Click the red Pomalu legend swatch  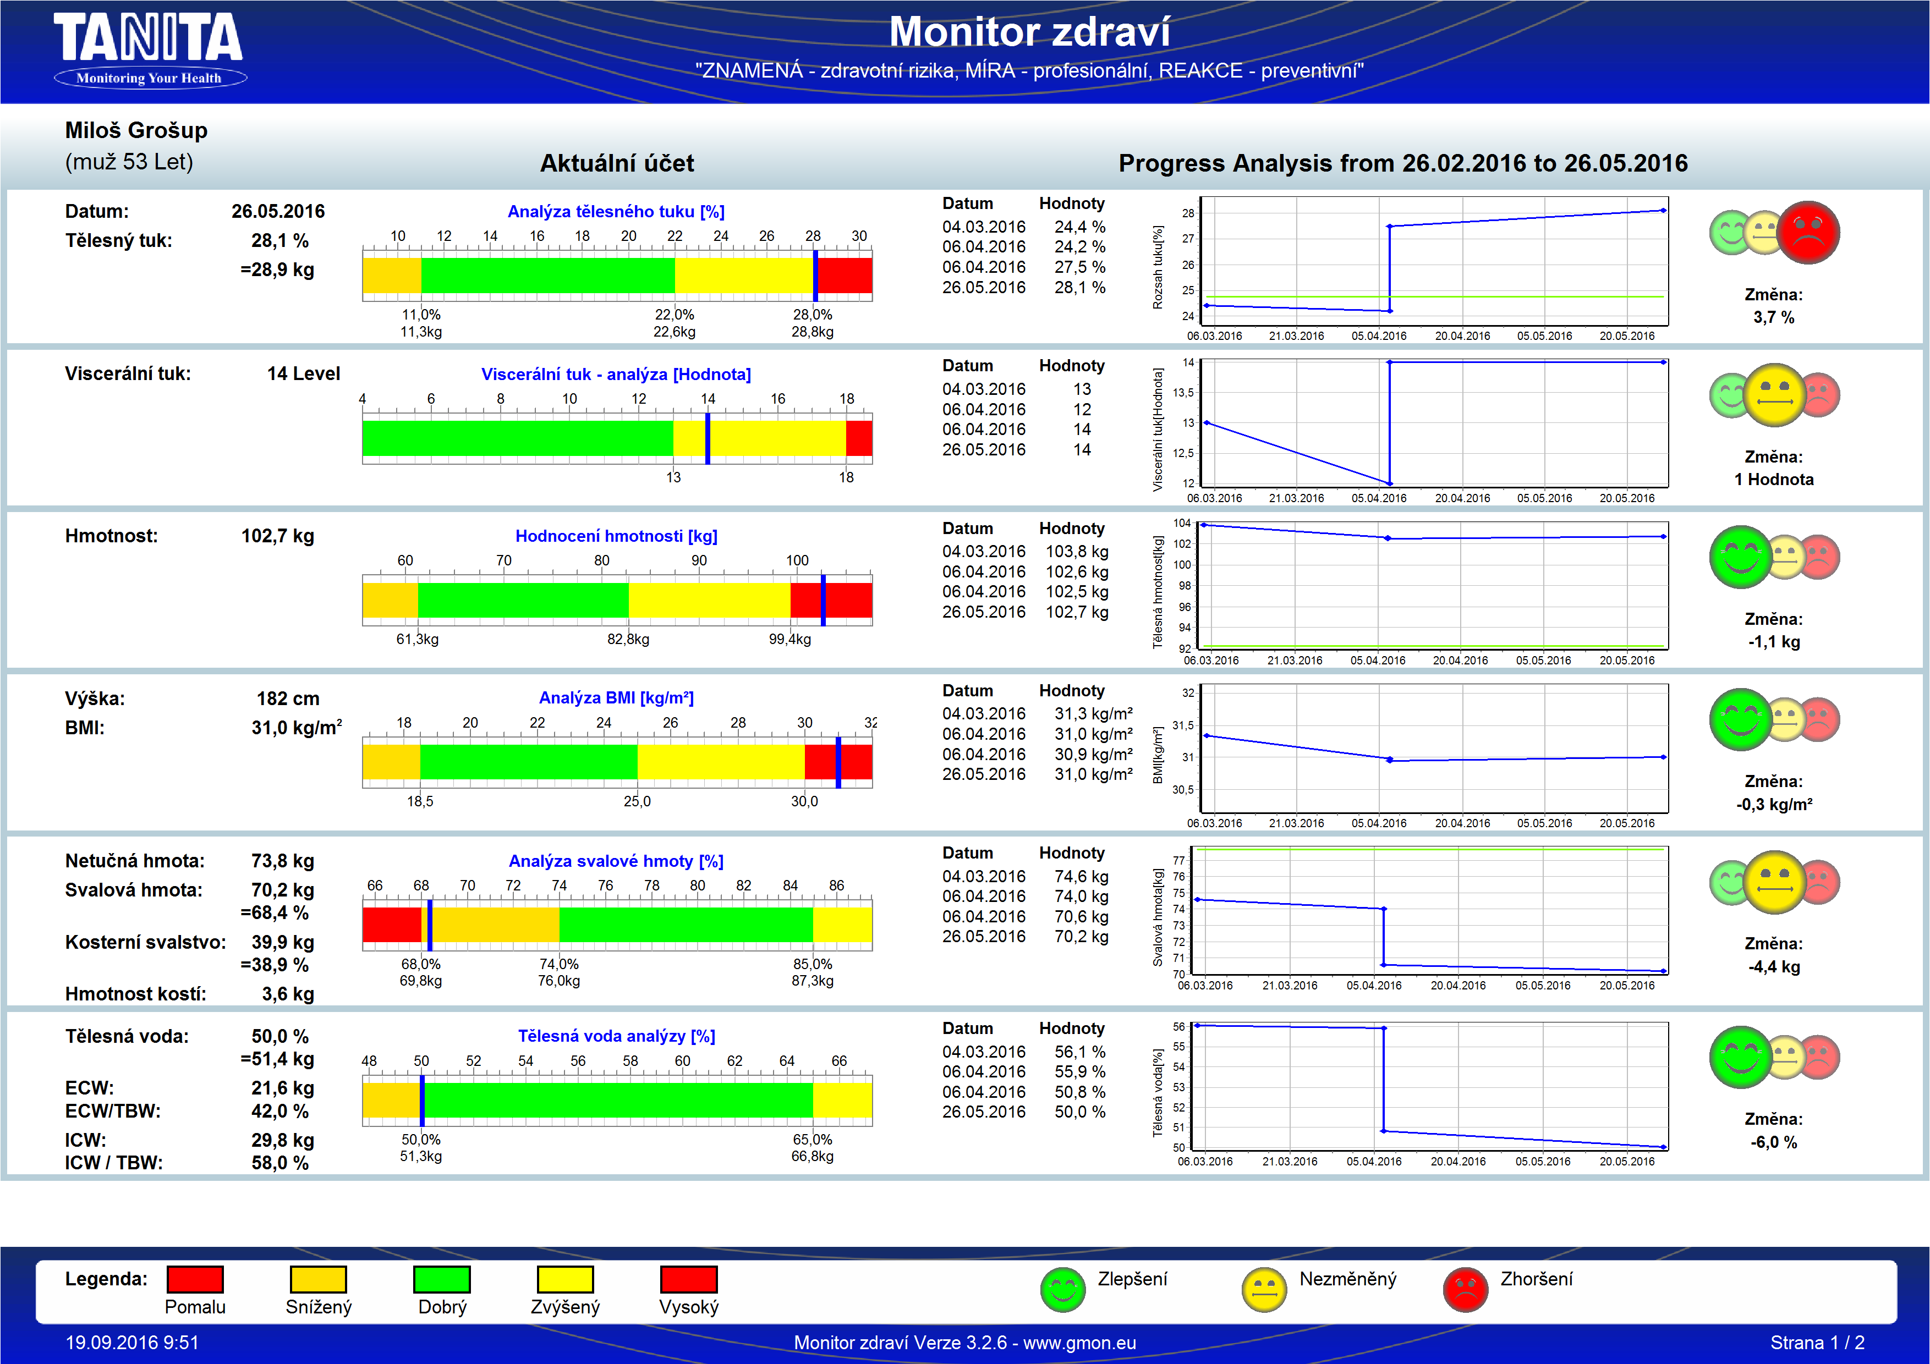195,1279
